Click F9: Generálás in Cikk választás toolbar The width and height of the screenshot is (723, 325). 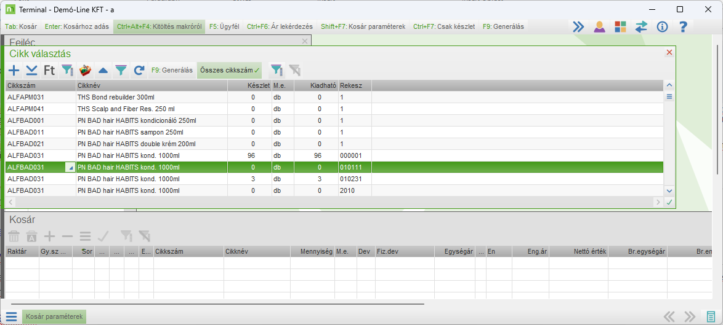click(x=172, y=70)
